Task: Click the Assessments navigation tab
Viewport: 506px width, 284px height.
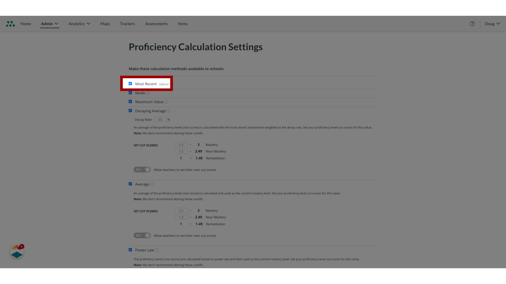Action: coord(156,24)
